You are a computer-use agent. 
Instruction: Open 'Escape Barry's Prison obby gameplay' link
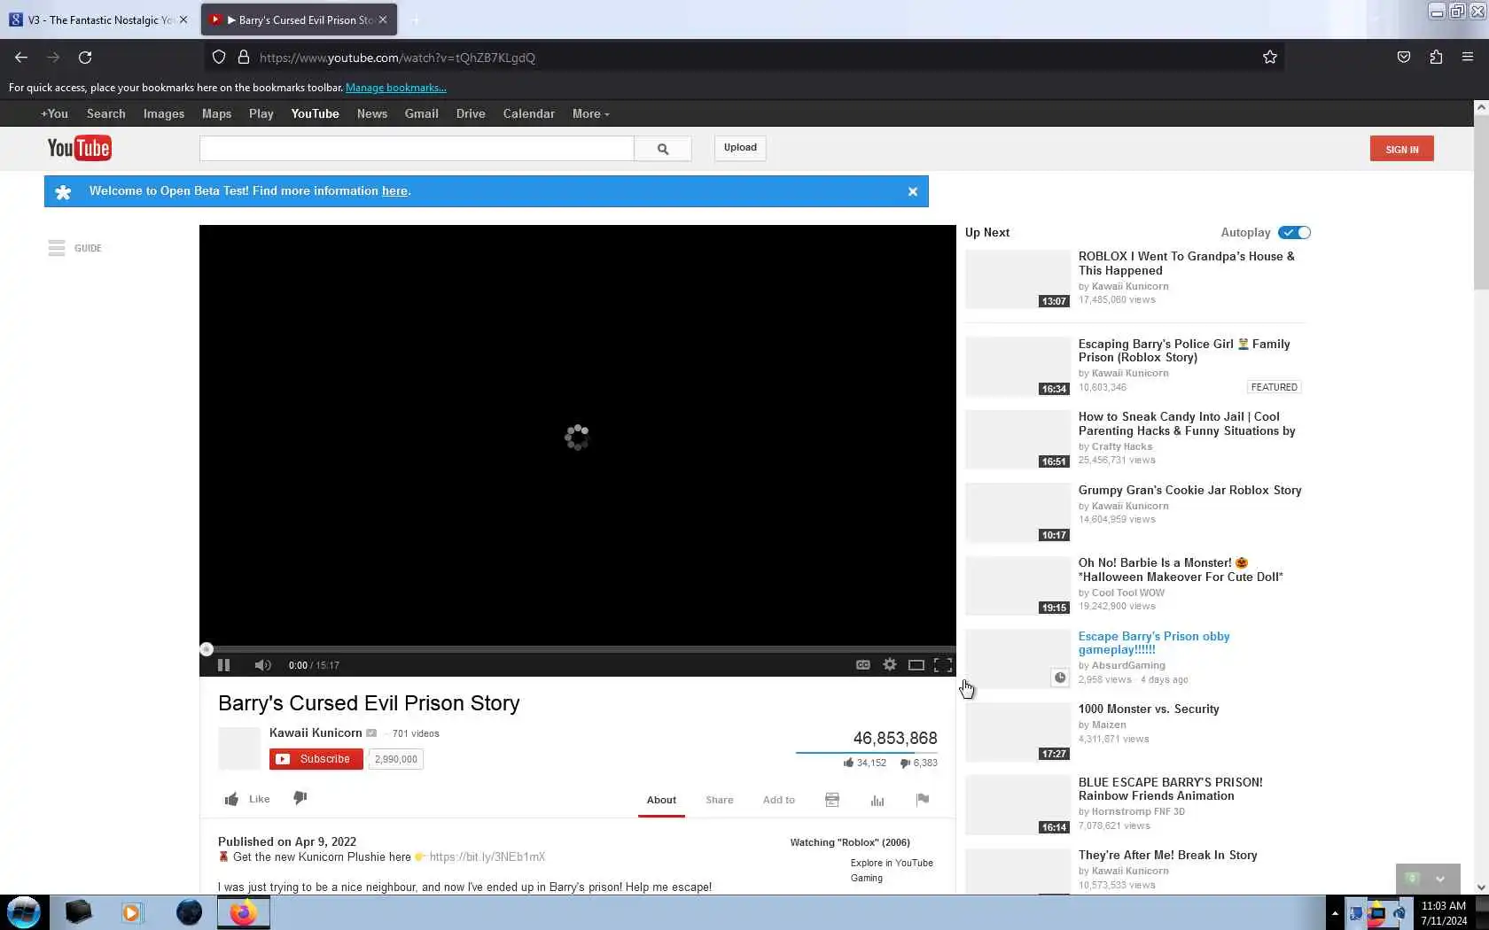pyautogui.click(x=1154, y=643)
